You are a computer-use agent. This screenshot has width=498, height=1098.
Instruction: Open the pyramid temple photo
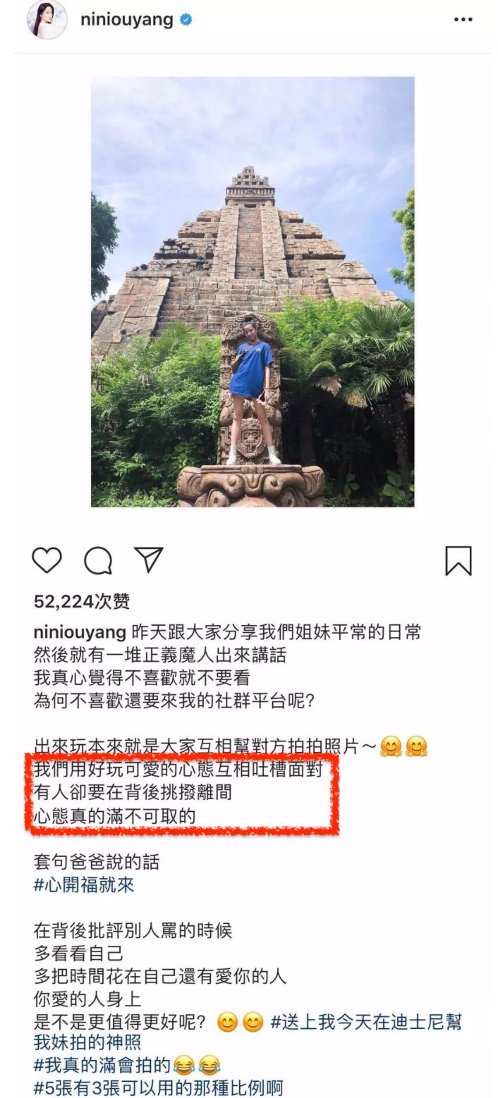tap(253, 292)
